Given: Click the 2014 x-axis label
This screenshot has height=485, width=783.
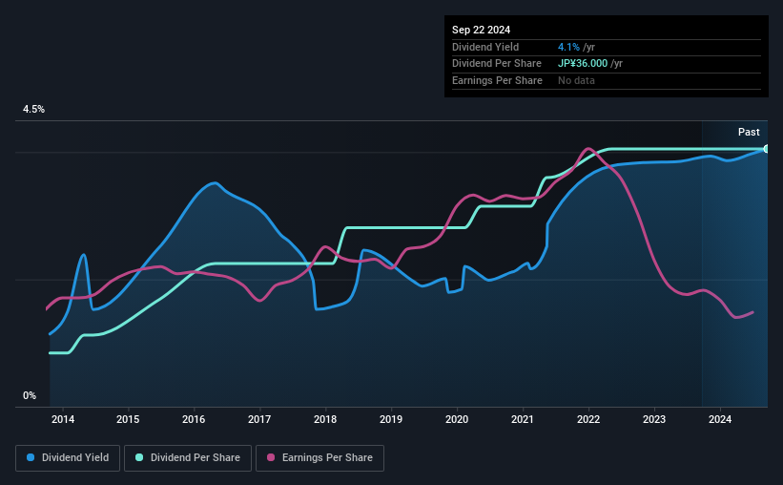Looking at the screenshot, I should 62,419.
